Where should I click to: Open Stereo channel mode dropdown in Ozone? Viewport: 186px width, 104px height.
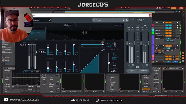tap(69, 25)
